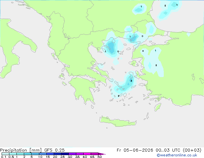Click the "15" legend scale label
This screenshot has width=204, height=158.
coord(48,157)
